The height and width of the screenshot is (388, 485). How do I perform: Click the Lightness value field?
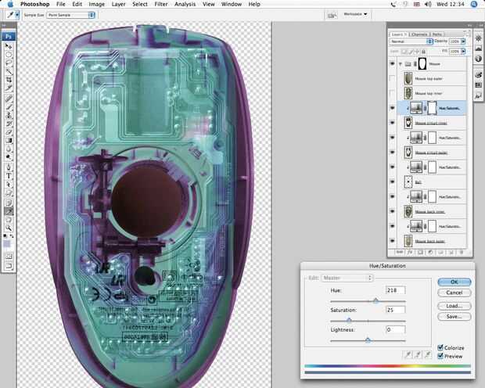(395, 329)
